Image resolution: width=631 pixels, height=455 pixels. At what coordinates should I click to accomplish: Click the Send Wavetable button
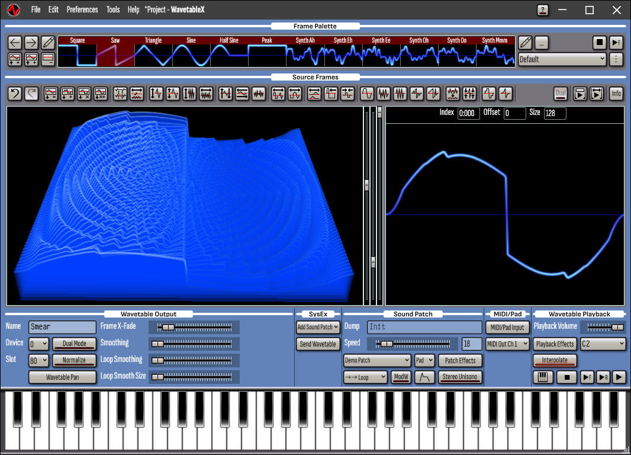point(318,344)
